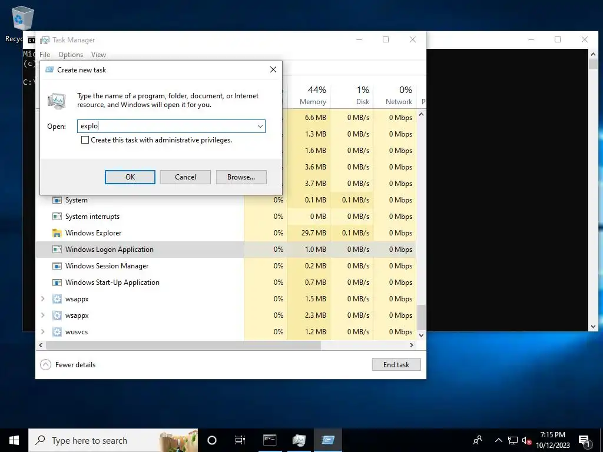Open the Options menu in Task Manager
Viewport: 603px width, 452px height.
pos(71,55)
